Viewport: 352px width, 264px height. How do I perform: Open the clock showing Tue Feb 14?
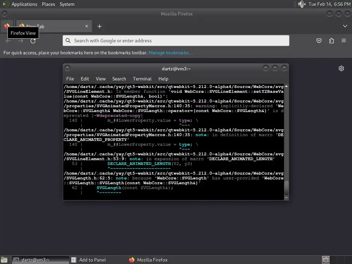click(329, 4)
